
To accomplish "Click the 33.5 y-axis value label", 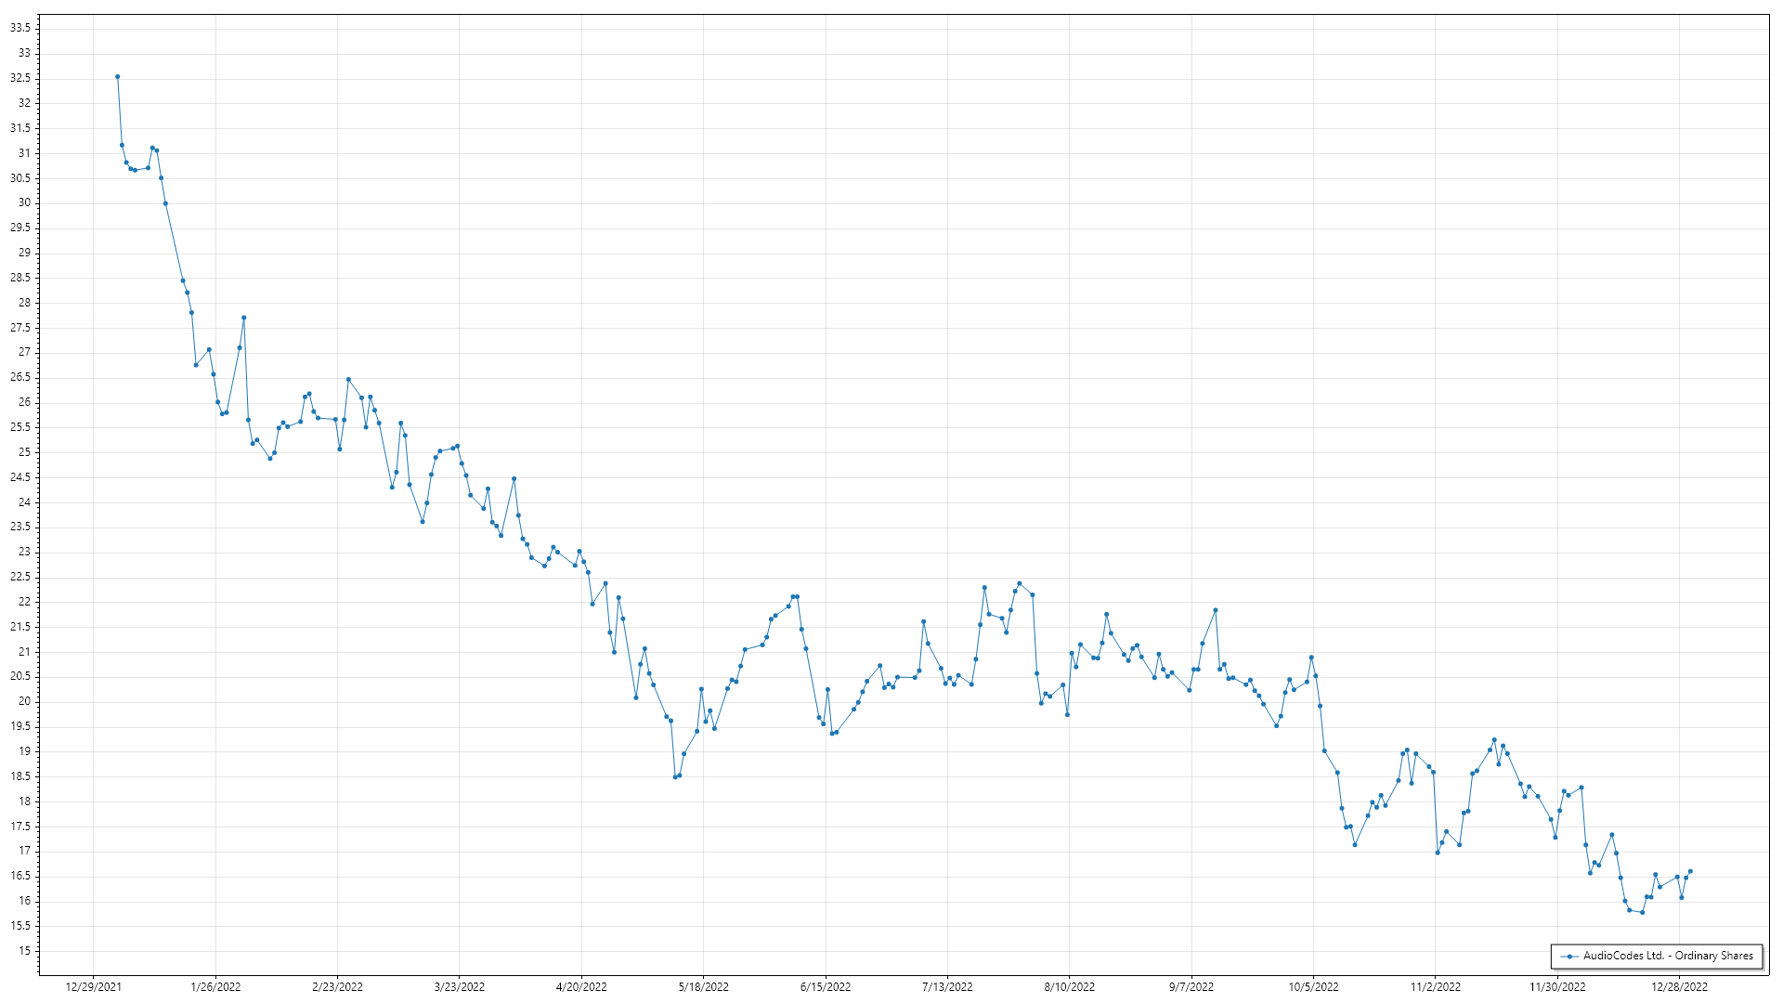I will [x=20, y=28].
